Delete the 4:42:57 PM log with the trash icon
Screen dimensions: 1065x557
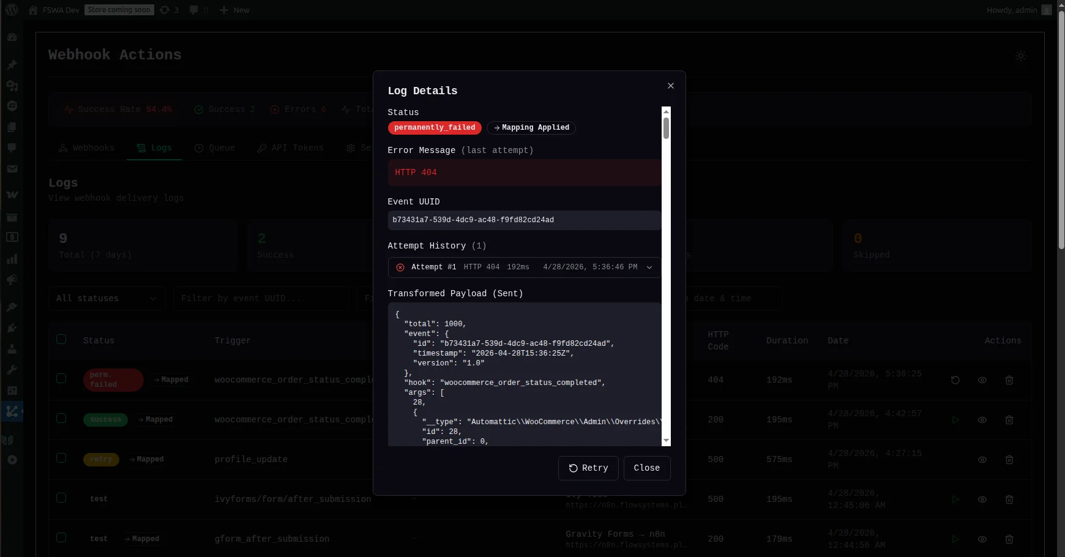click(1009, 420)
